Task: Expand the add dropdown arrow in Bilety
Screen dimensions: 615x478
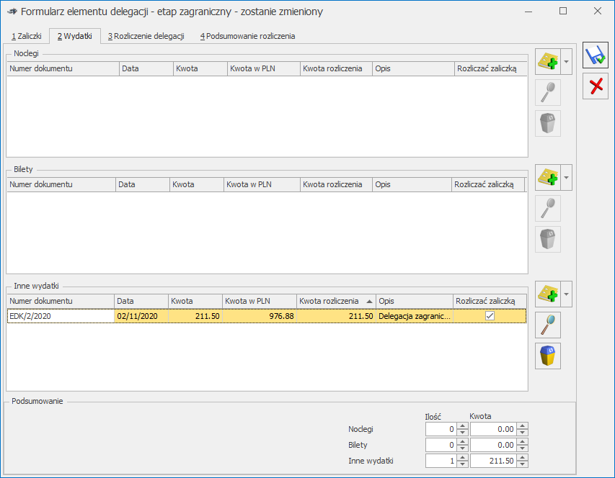Action: point(567,177)
